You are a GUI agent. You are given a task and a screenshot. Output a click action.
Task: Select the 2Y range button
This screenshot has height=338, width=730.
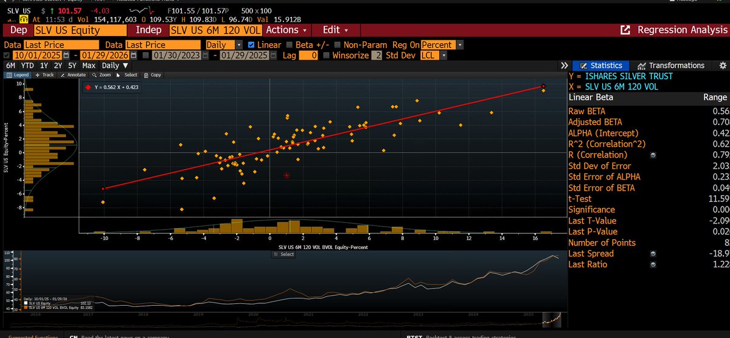pyautogui.click(x=58, y=65)
